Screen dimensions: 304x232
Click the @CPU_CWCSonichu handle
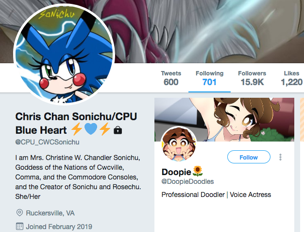(47, 142)
